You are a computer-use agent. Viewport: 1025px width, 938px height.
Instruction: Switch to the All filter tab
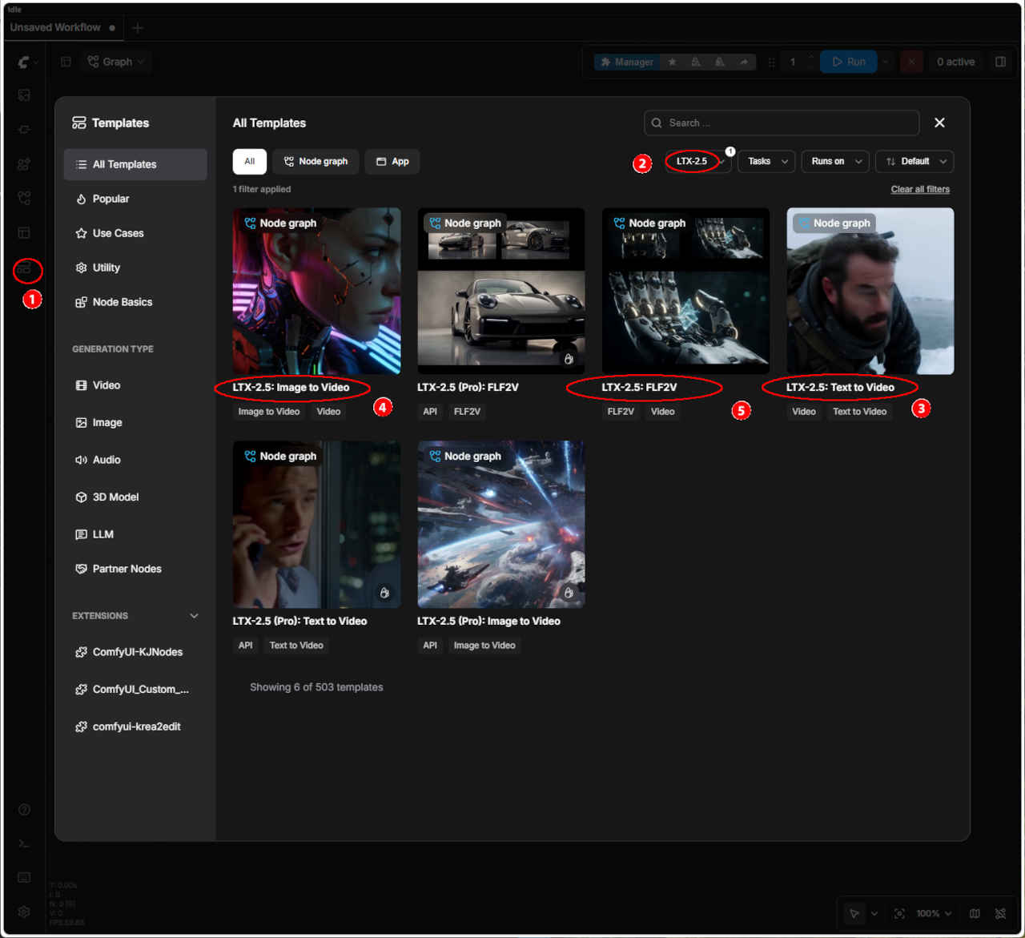[250, 161]
